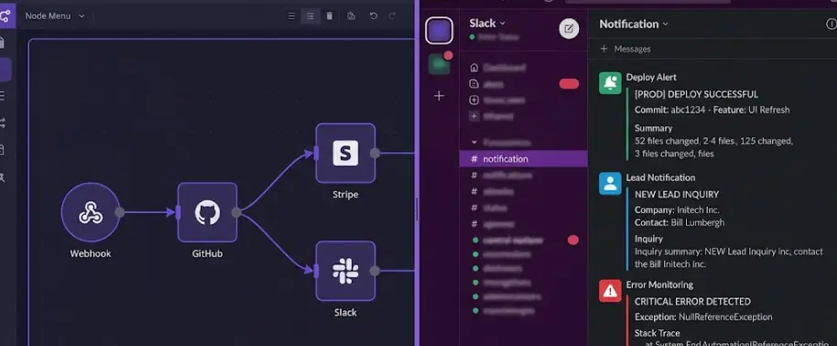
Task: Click the Webhook node output connector dot
Action: [x=120, y=212]
